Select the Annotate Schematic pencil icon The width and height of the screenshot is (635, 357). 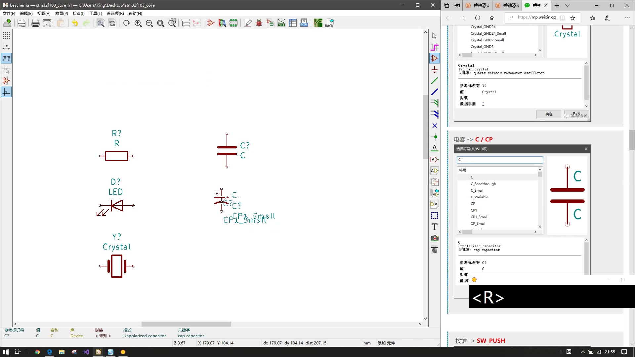coord(247,23)
